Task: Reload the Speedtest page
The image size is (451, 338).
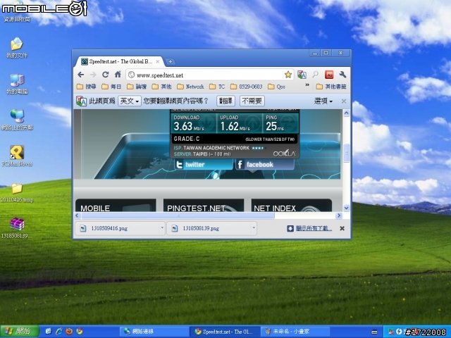Action: (105, 75)
